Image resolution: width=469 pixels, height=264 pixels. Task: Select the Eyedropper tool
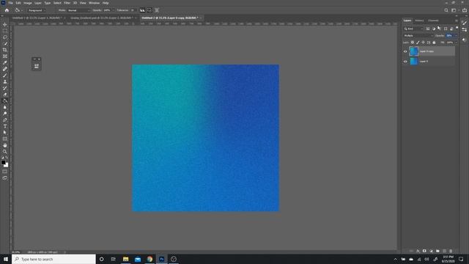(5, 62)
